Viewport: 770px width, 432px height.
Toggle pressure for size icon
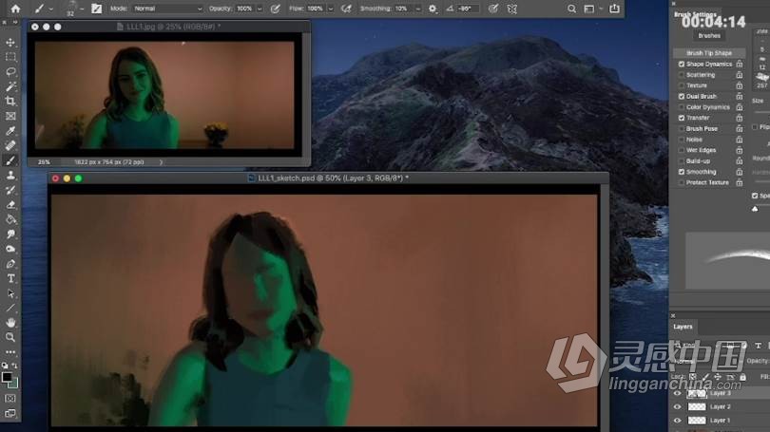click(x=493, y=9)
